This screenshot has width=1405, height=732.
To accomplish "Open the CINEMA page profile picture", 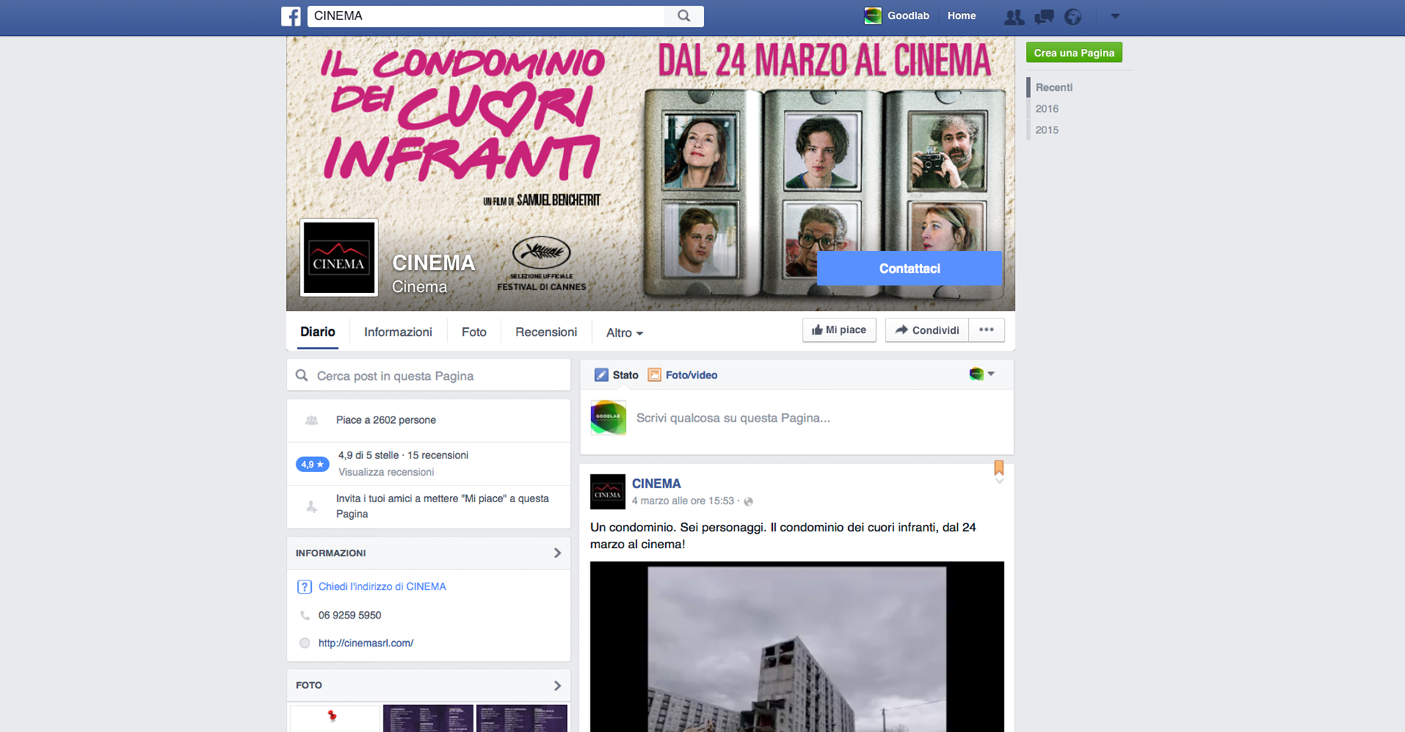I will coord(339,258).
